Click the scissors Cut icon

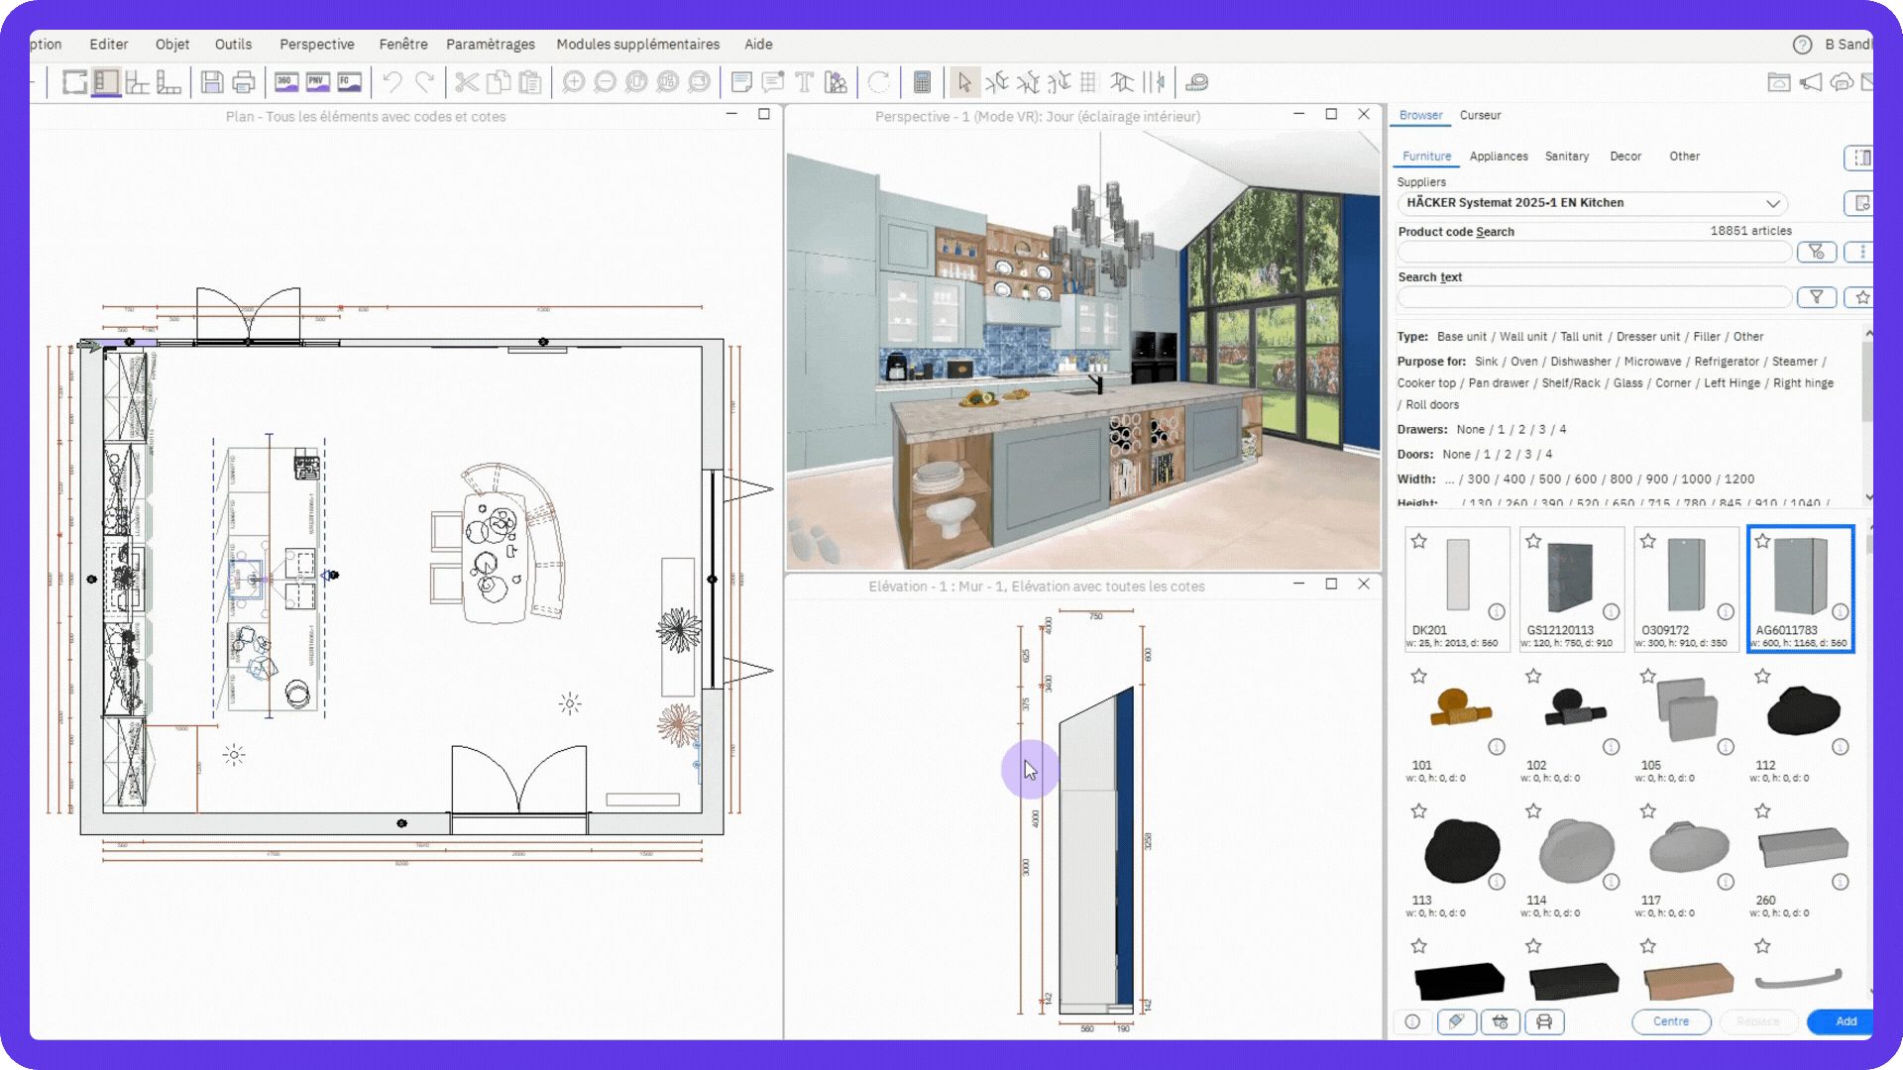pyautogui.click(x=467, y=82)
